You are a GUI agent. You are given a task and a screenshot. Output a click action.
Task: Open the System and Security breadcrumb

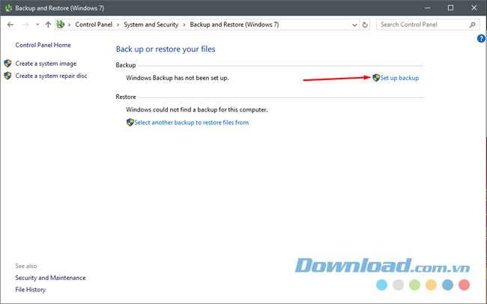[x=151, y=25]
